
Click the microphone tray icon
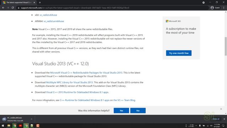click(x=200, y=126)
